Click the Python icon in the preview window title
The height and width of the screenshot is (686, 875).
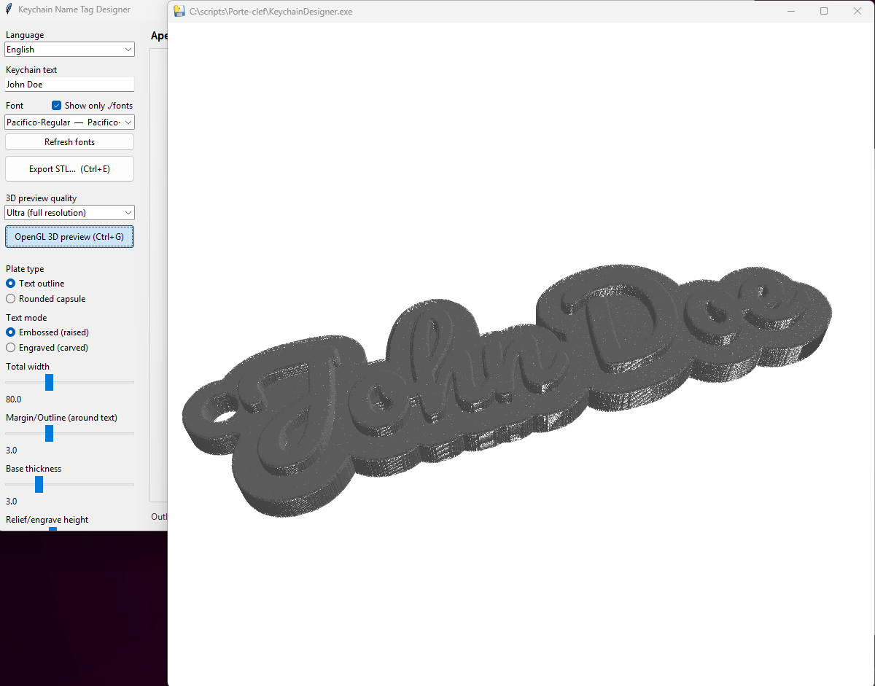pyautogui.click(x=179, y=11)
